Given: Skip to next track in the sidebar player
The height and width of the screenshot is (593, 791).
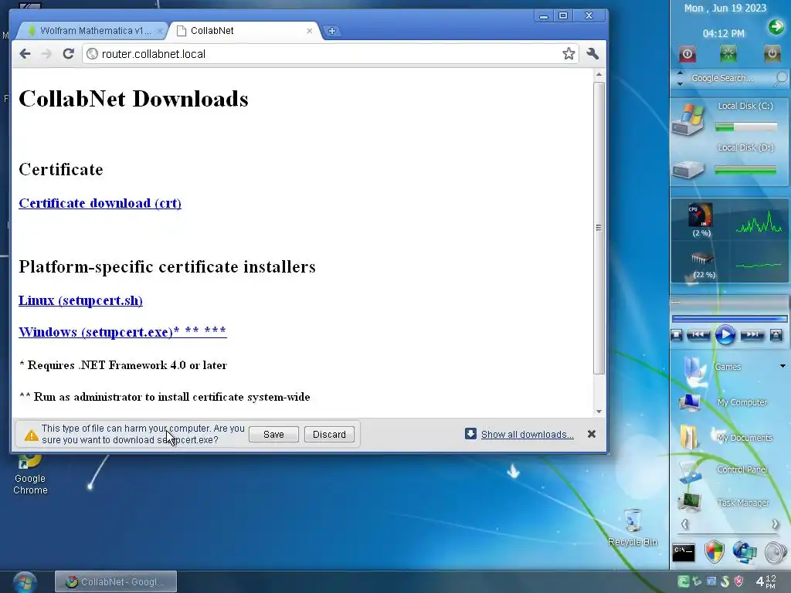Looking at the screenshot, I should (752, 335).
